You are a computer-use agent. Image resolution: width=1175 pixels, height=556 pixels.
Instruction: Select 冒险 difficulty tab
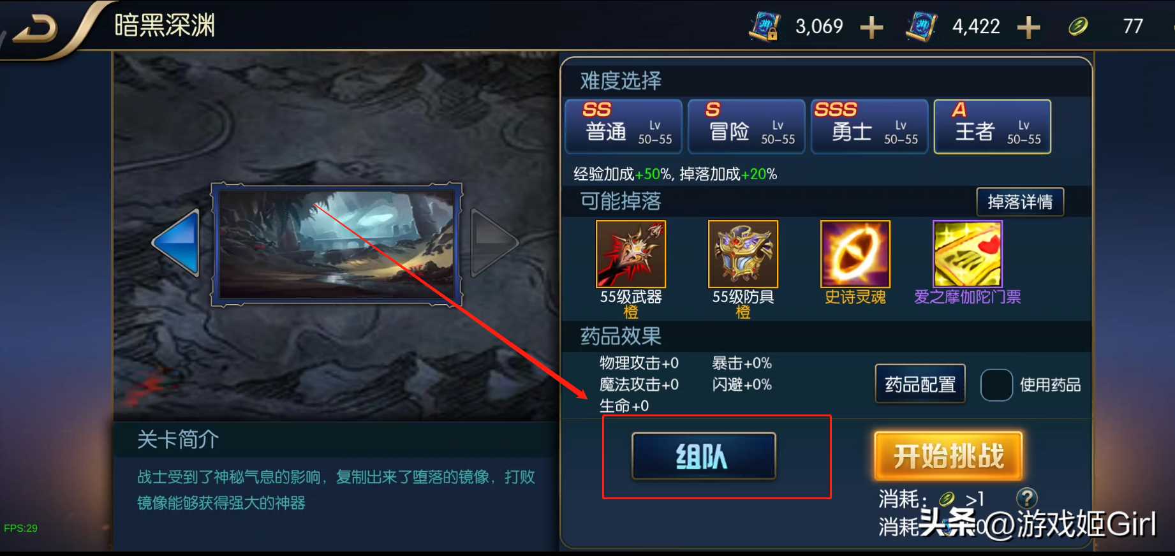747,126
